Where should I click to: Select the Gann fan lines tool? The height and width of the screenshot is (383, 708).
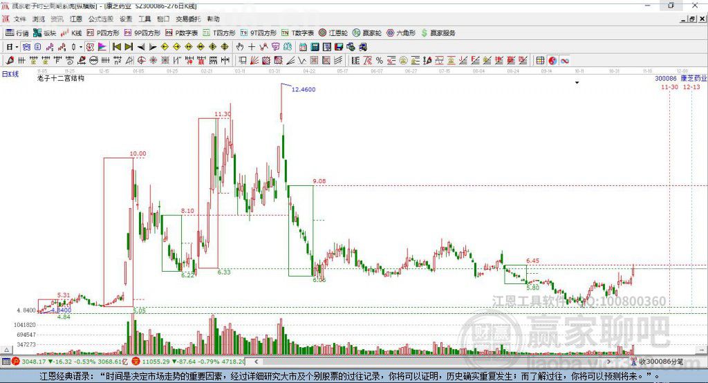tap(254, 61)
